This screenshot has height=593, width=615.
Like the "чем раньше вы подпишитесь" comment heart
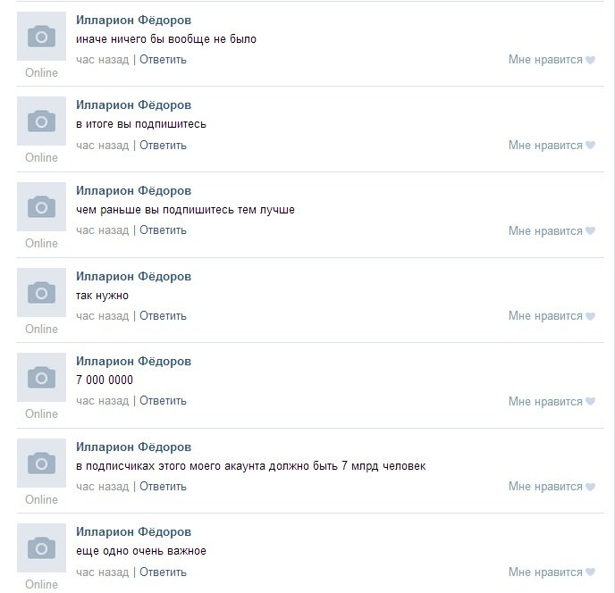[x=590, y=230]
